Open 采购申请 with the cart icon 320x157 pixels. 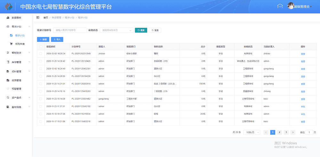pos(20,44)
